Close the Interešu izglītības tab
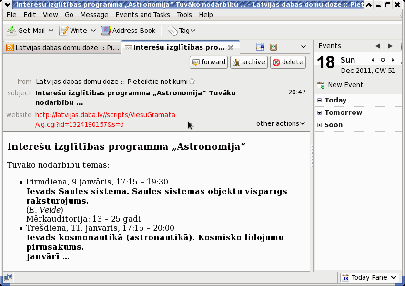 [x=231, y=48]
